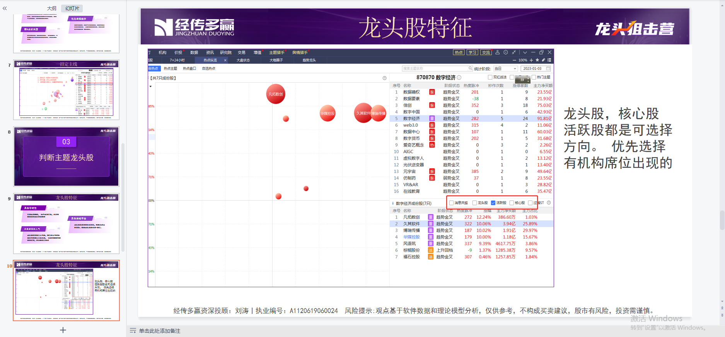The width and height of the screenshot is (725, 337).
Task: Click the help icon beside 过滤ST
Action: tap(549, 203)
